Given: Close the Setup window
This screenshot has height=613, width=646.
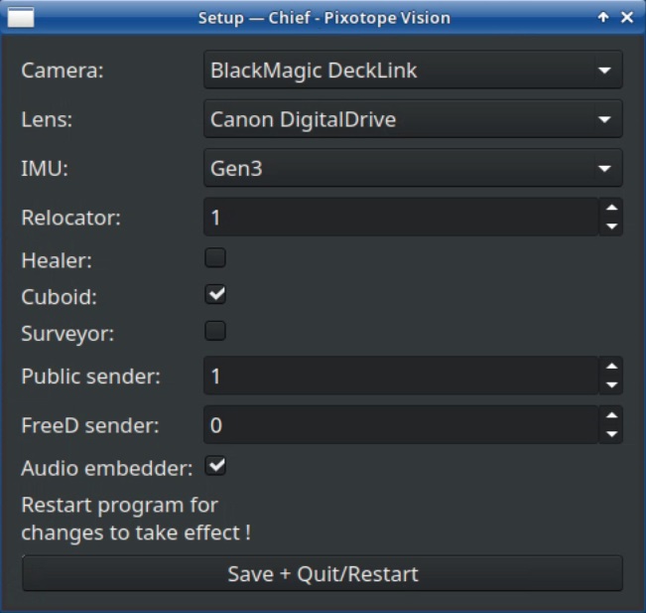Looking at the screenshot, I should point(626,18).
